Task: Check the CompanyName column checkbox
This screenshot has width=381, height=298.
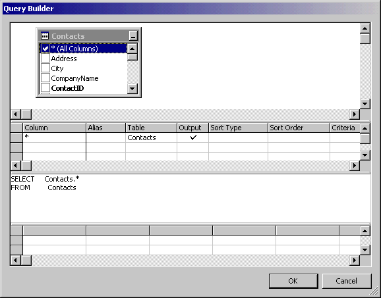Action: point(45,78)
